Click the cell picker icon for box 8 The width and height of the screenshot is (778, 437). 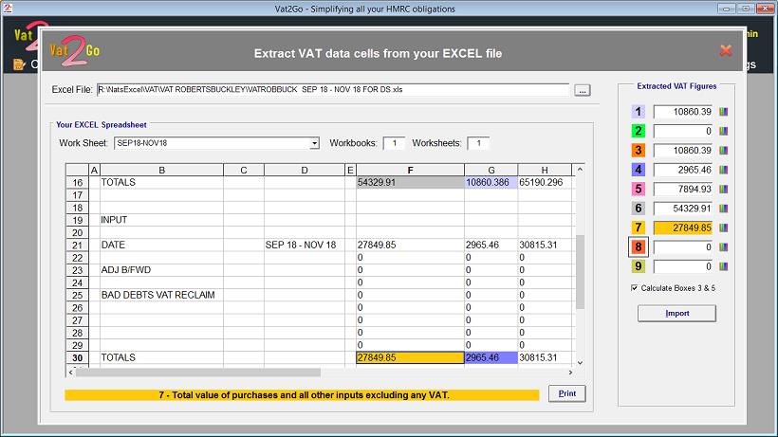pos(723,247)
